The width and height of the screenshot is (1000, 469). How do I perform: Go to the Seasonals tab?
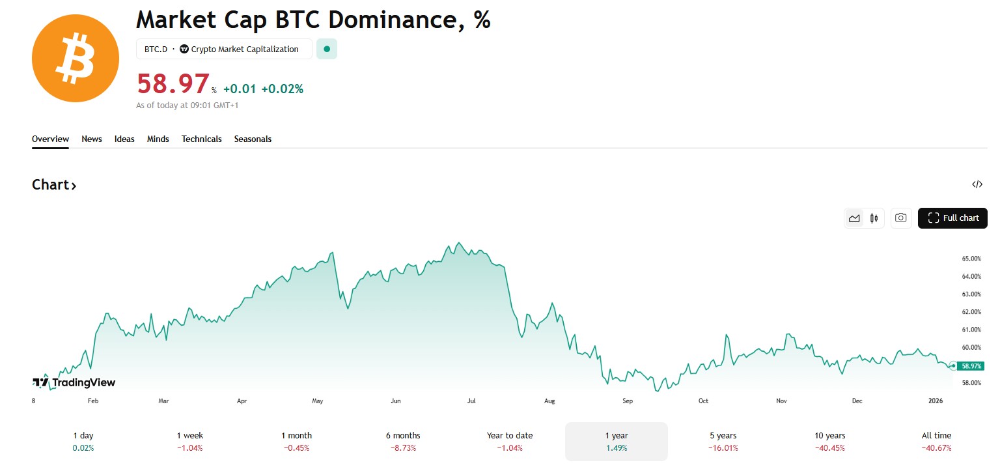pyautogui.click(x=253, y=139)
